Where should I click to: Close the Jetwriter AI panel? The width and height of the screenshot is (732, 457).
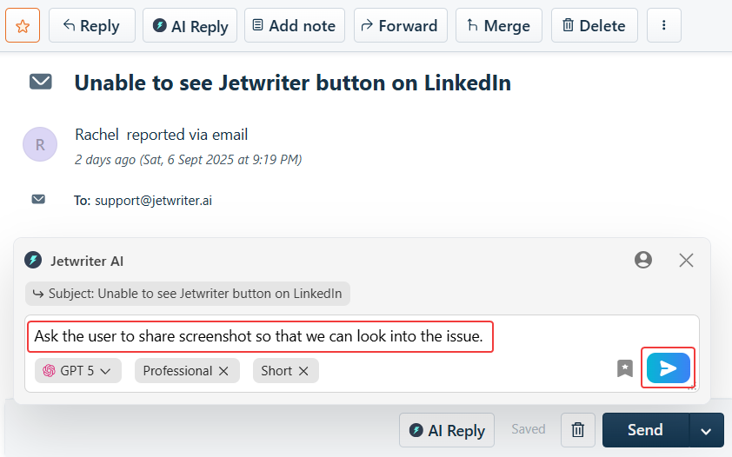[x=686, y=260]
